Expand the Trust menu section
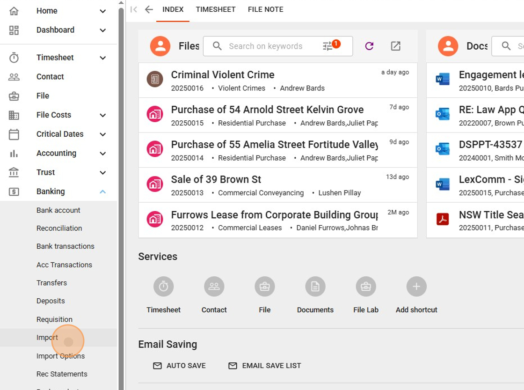Image resolution: width=524 pixels, height=390 pixels. point(102,172)
